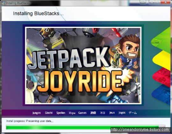Click the 'Installing BlueStacks' window title text
Viewport: 172px width, 134px height.
point(18,3)
